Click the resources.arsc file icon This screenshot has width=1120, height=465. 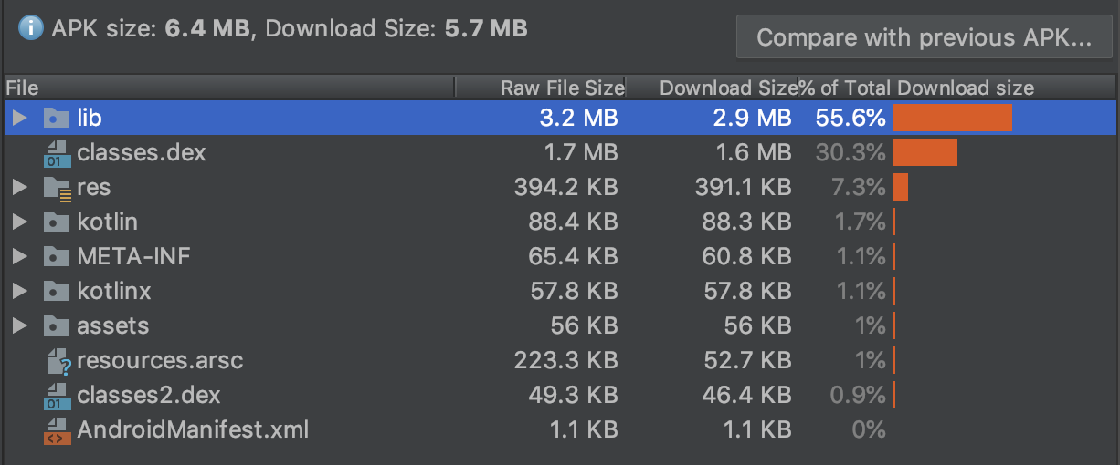(x=58, y=361)
